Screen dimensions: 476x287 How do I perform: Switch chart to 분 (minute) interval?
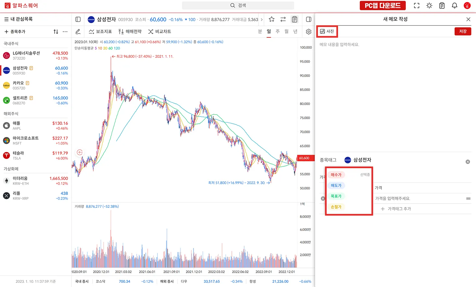260,31
